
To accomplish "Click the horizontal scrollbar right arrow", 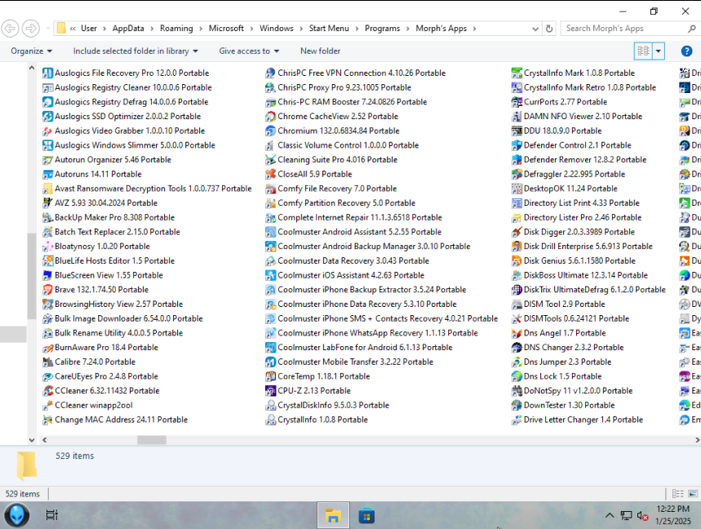I will [697, 440].
